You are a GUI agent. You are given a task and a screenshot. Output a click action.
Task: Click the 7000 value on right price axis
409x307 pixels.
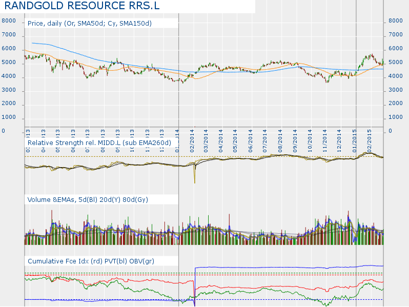[x=396, y=35]
